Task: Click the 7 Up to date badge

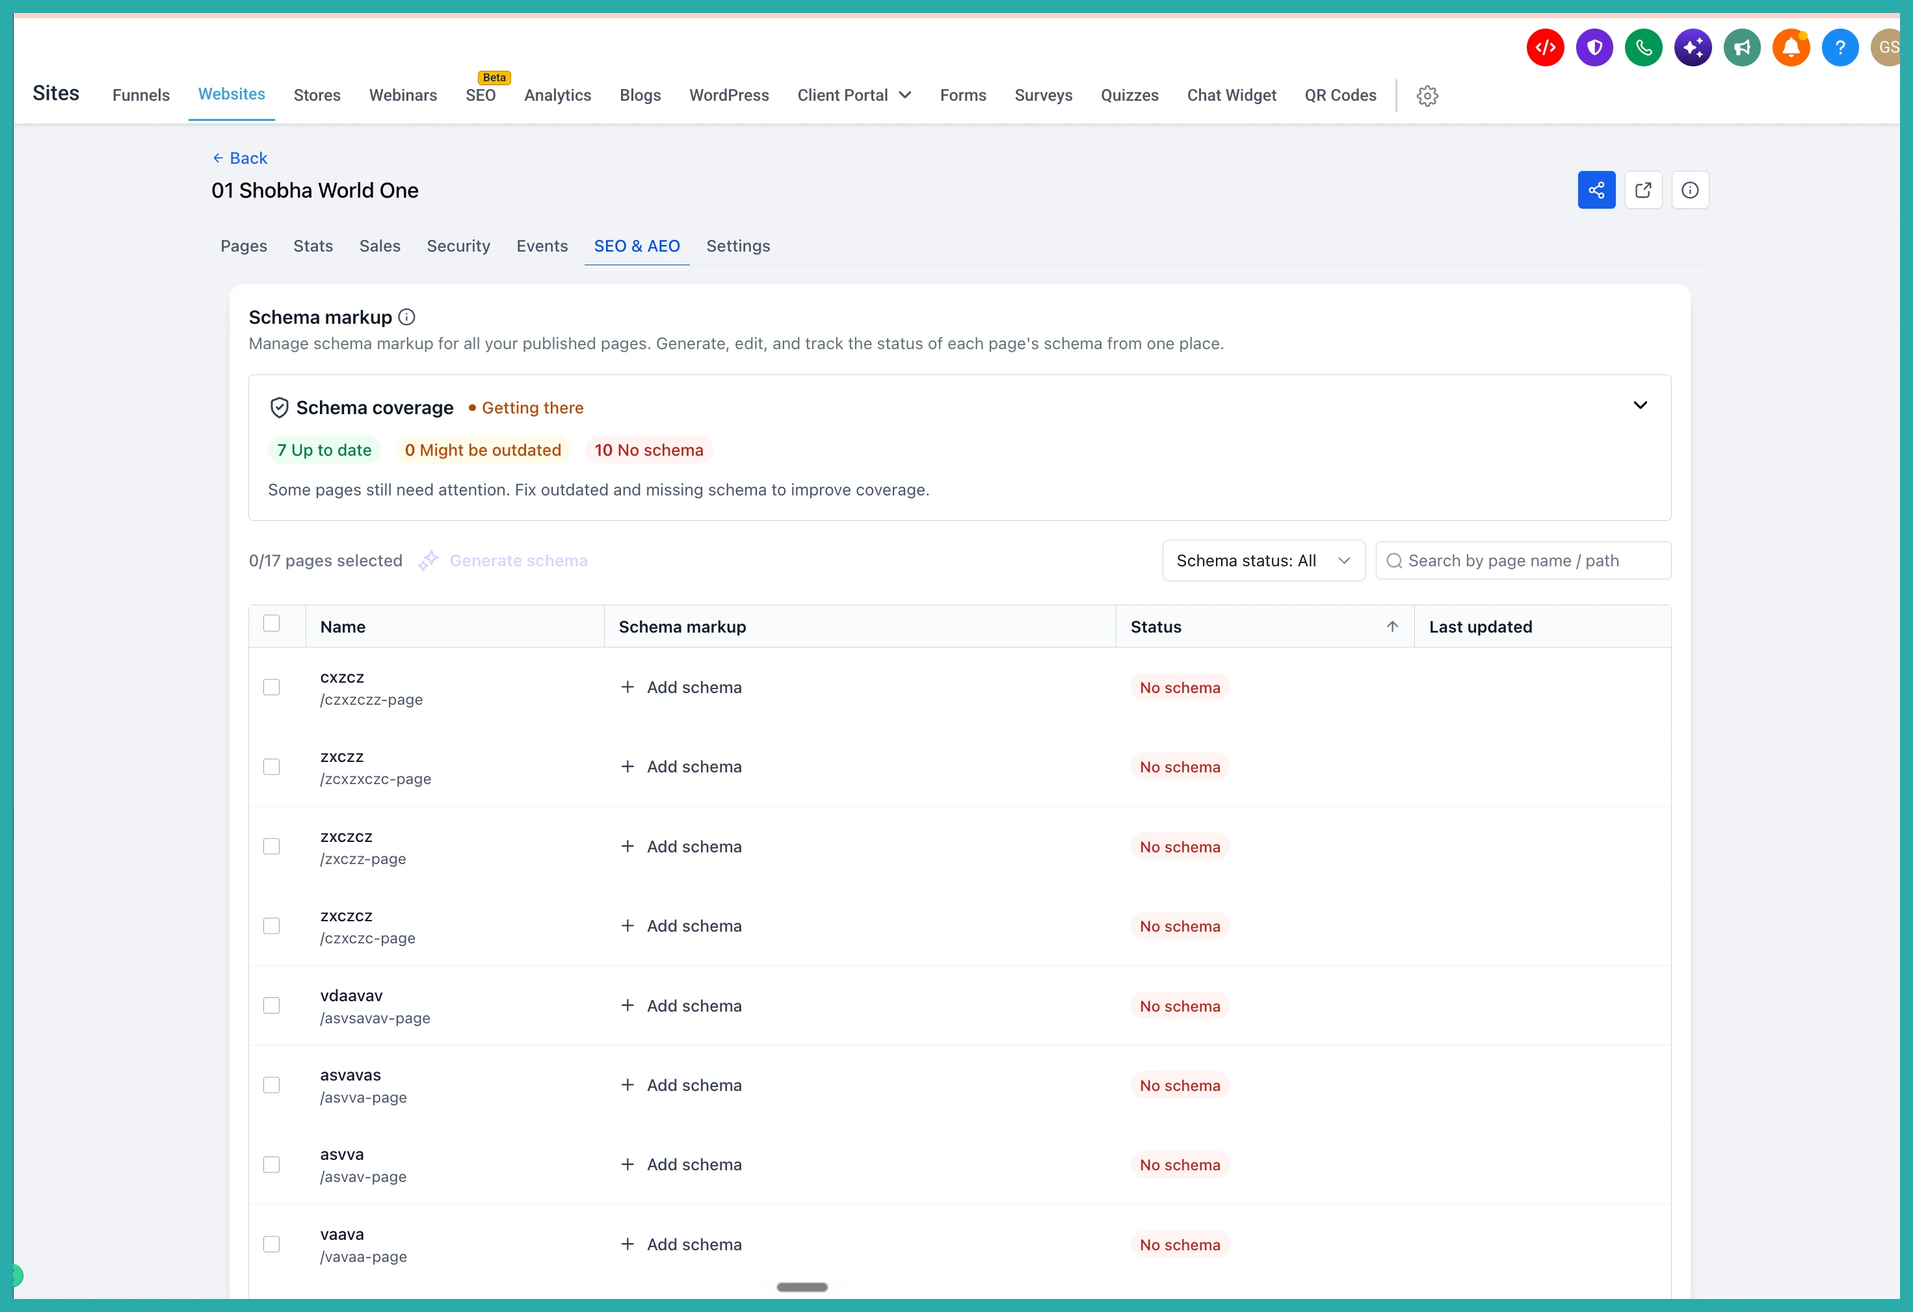Action: 324,451
